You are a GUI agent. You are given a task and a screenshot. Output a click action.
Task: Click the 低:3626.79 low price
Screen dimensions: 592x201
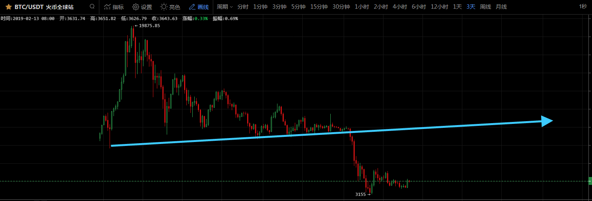click(x=134, y=18)
